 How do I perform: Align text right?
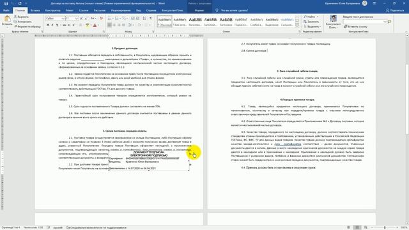[119, 25]
